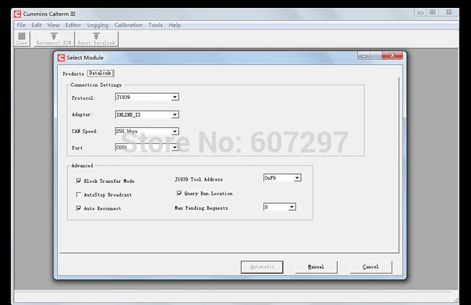Close the Cummins Calterm III window
471x305 pixels.
[449, 12]
